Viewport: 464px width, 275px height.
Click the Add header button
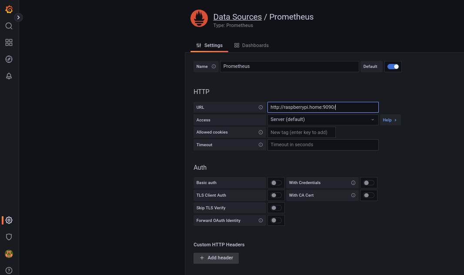[x=216, y=258]
